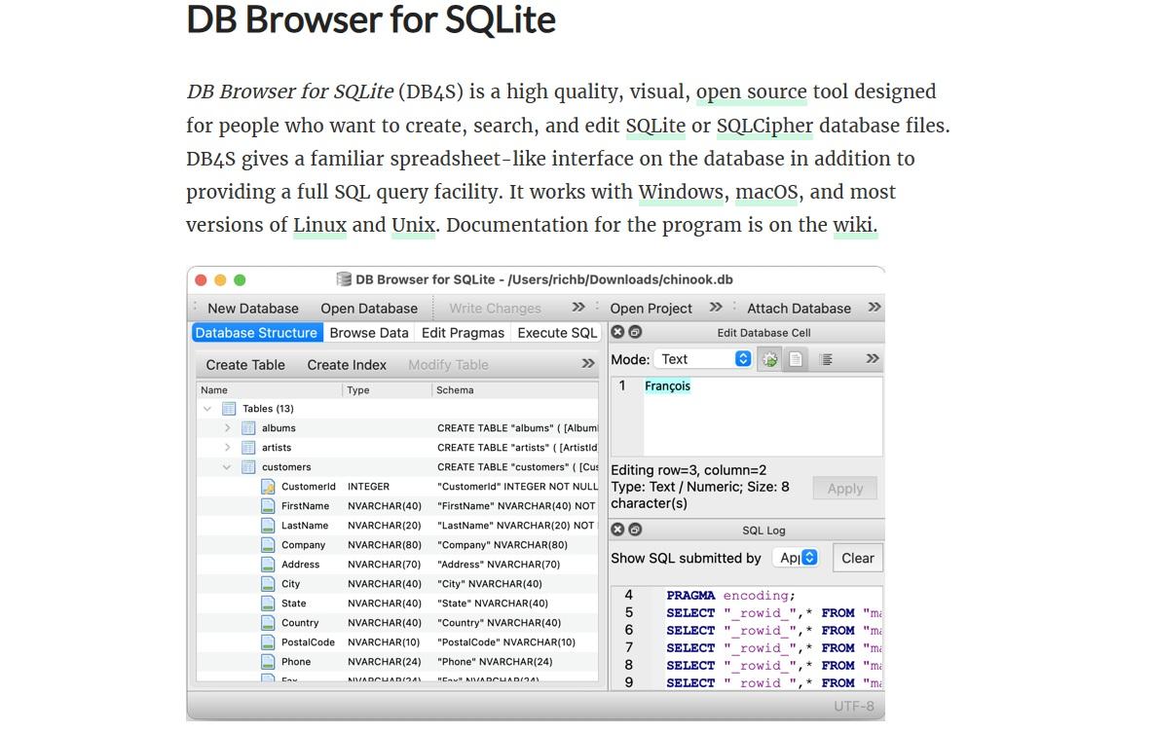1154x733 pixels.
Task: Click the artists table icon
Action: 248,448
